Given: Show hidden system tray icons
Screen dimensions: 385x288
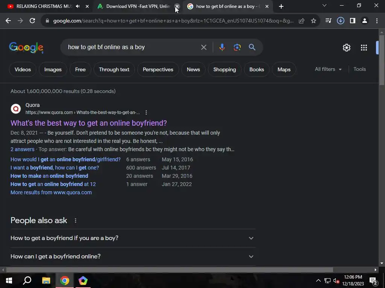Looking at the screenshot, I should (x=318, y=280).
